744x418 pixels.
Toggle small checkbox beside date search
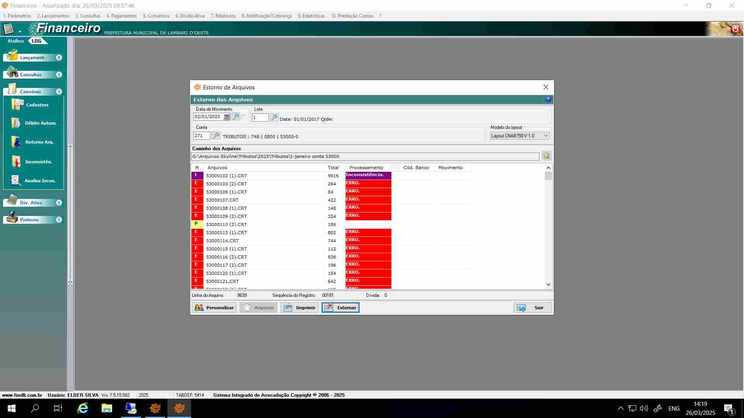pyautogui.click(x=244, y=117)
